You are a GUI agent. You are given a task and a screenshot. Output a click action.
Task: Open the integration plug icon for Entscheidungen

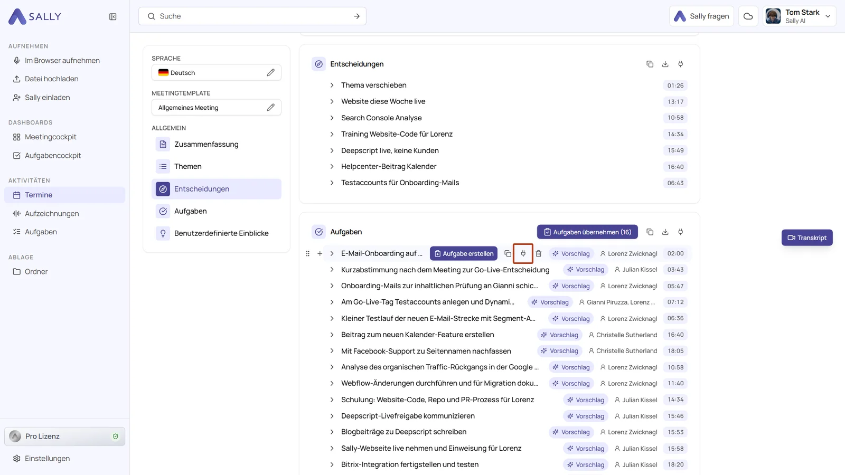[681, 64]
